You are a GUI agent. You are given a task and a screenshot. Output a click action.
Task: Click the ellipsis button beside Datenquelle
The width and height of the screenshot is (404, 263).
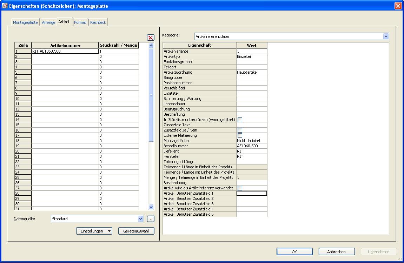pos(151,219)
